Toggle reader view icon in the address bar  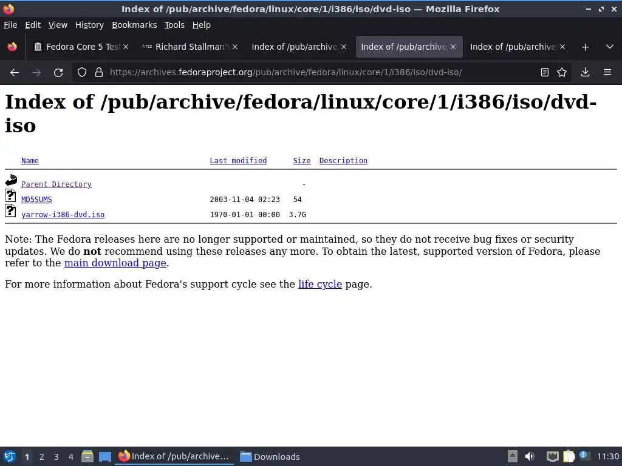tap(545, 72)
